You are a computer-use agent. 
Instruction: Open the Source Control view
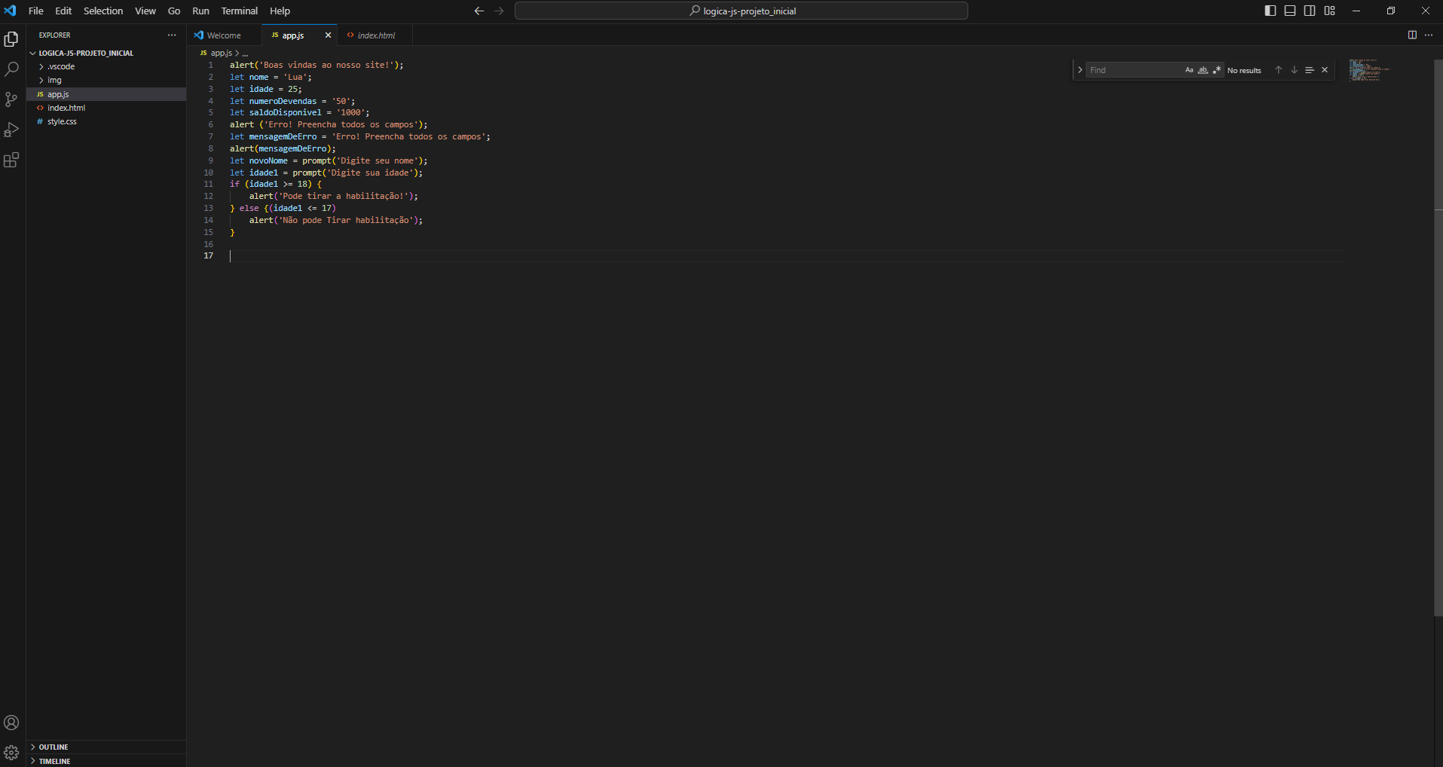tap(11, 99)
